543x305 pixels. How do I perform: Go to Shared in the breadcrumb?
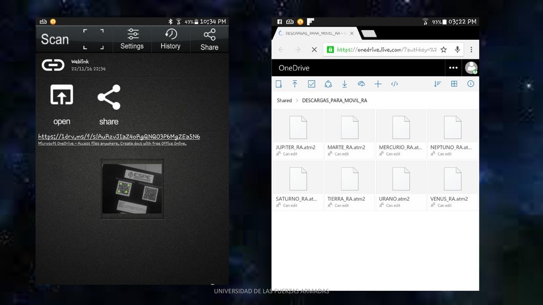point(284,101)
